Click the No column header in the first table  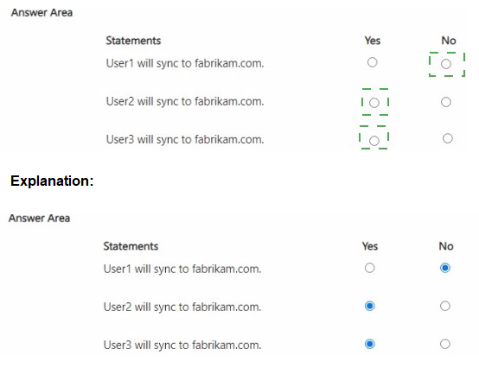449,41
